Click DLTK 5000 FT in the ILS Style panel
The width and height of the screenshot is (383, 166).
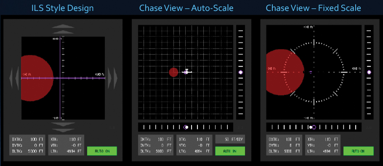point(27,151)
